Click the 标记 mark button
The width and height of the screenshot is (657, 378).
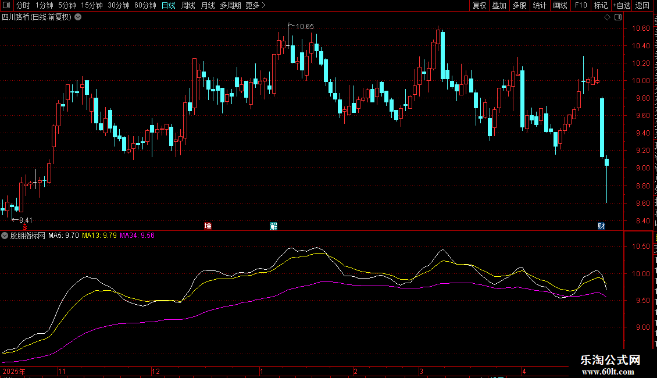click(x=601, y=5)
